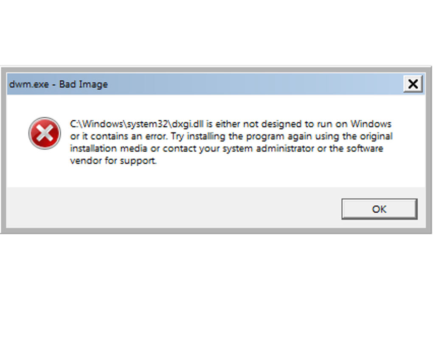
Task: Click the gray footer left of OK
Action: (170, 208)
